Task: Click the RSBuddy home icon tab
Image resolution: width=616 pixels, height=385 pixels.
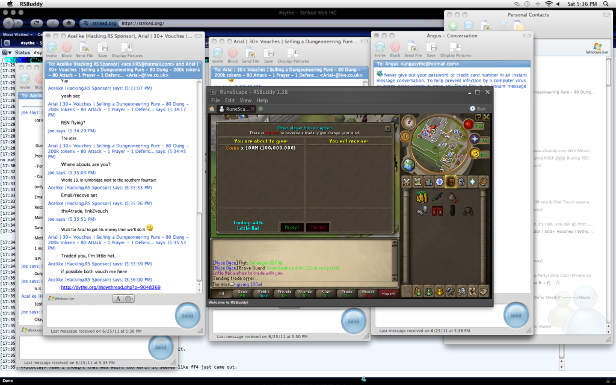Action: tap(212, 109)
